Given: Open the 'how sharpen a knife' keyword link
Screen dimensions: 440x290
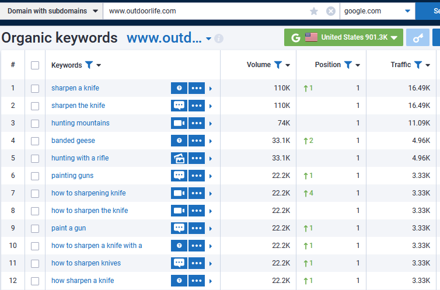Looking at the screenshot, I should click(x=82, y=281).
